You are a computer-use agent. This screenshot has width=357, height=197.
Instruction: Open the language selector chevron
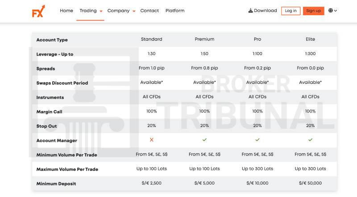coord(336,11)
